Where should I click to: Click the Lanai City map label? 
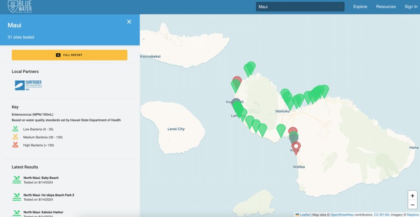[x=176, y=129]
